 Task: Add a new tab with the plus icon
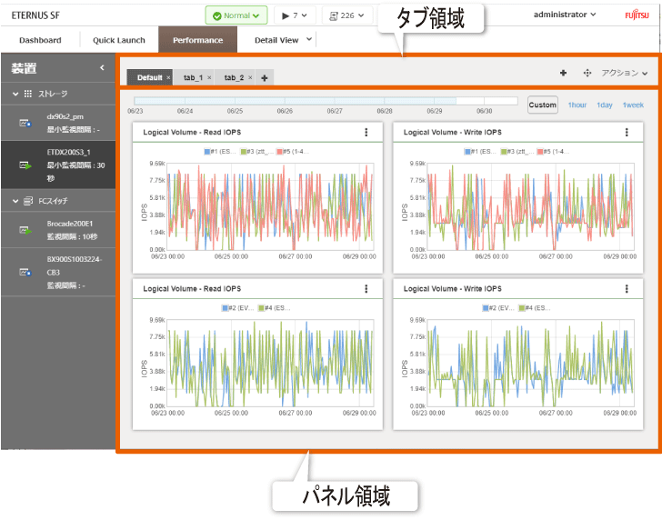[265, 78]
